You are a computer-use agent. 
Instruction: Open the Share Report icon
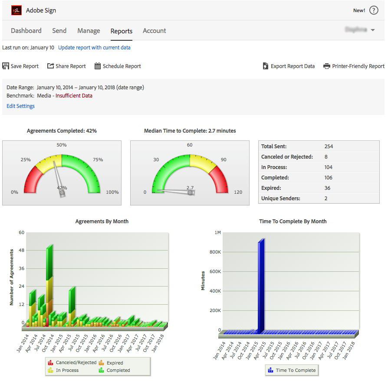tap(50, 66)
